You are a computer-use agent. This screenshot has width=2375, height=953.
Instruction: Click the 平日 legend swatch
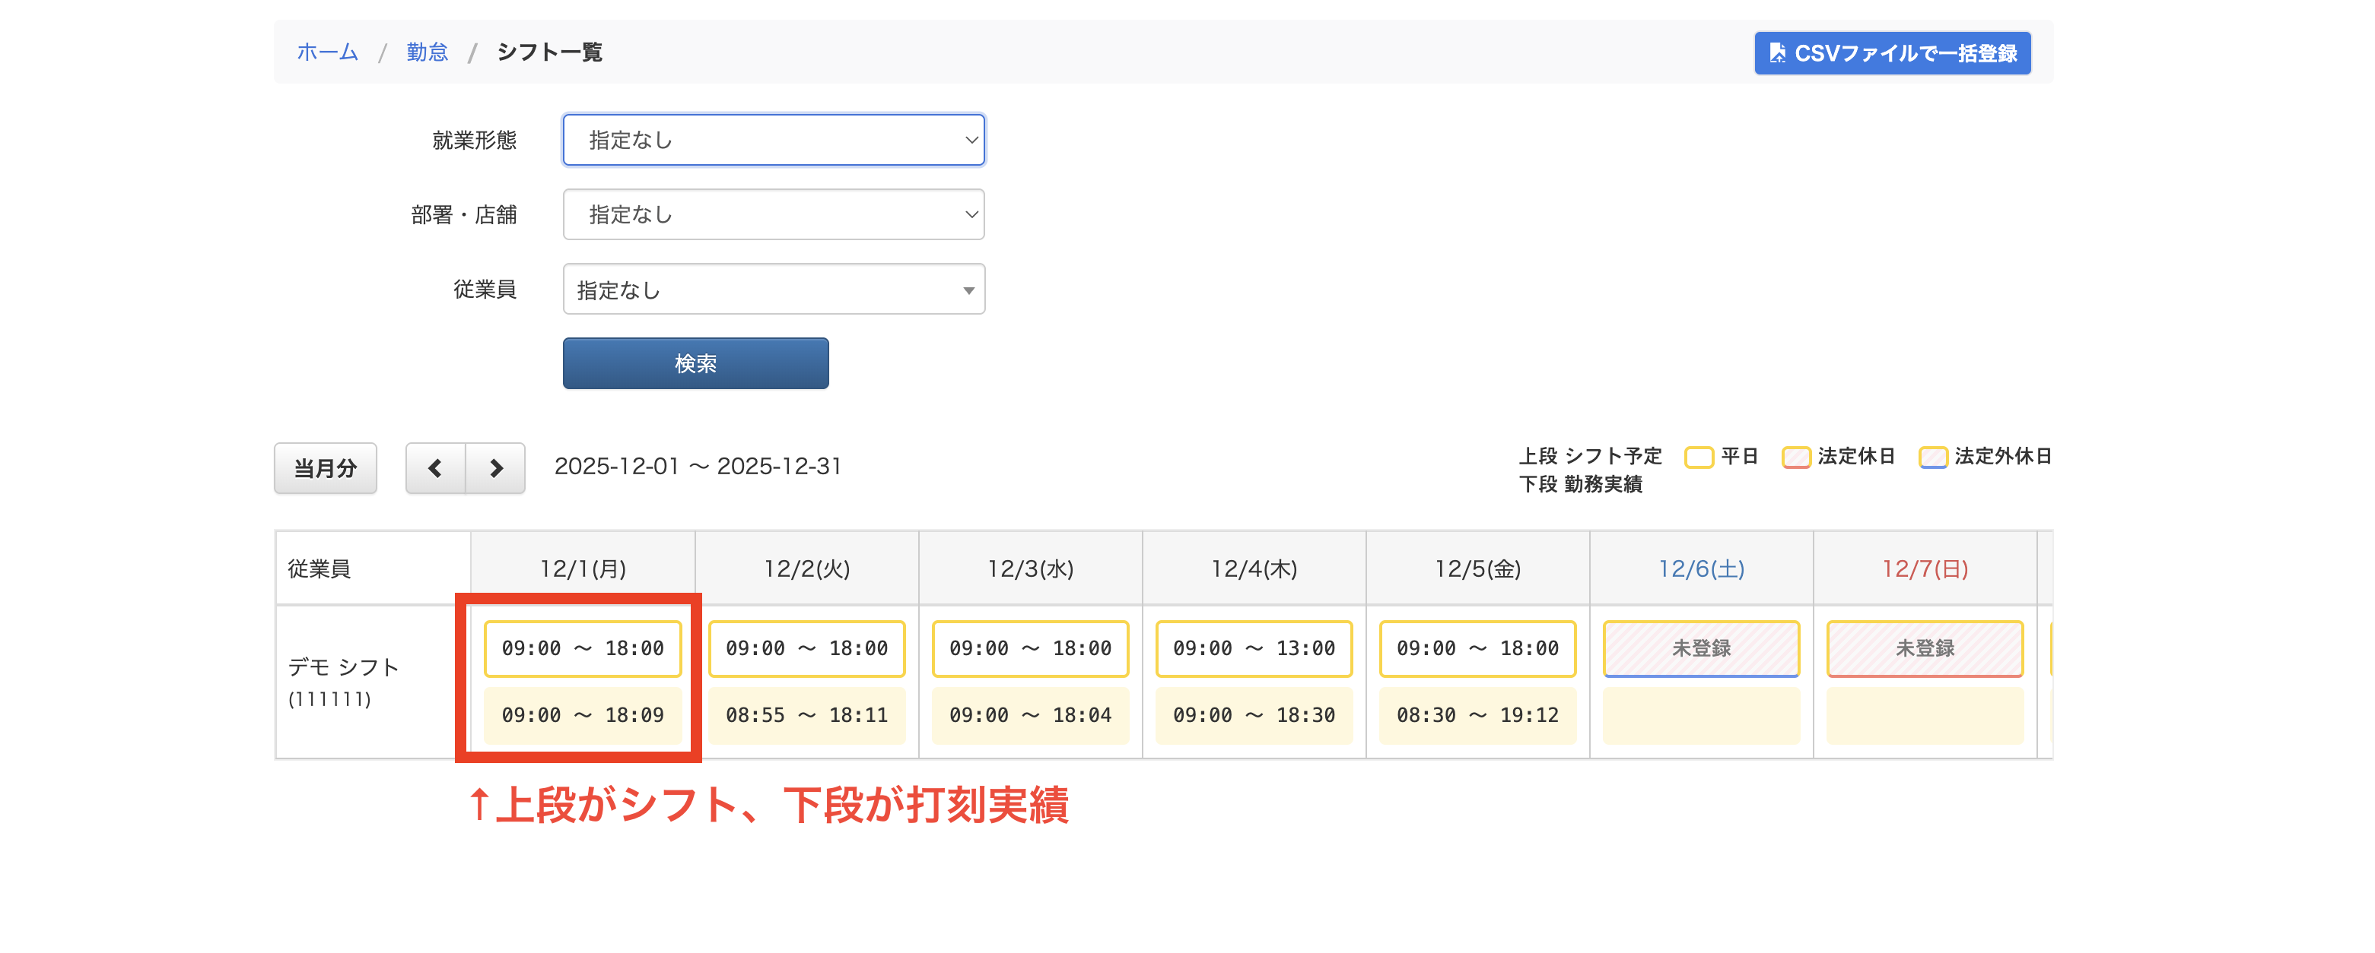1698,458
